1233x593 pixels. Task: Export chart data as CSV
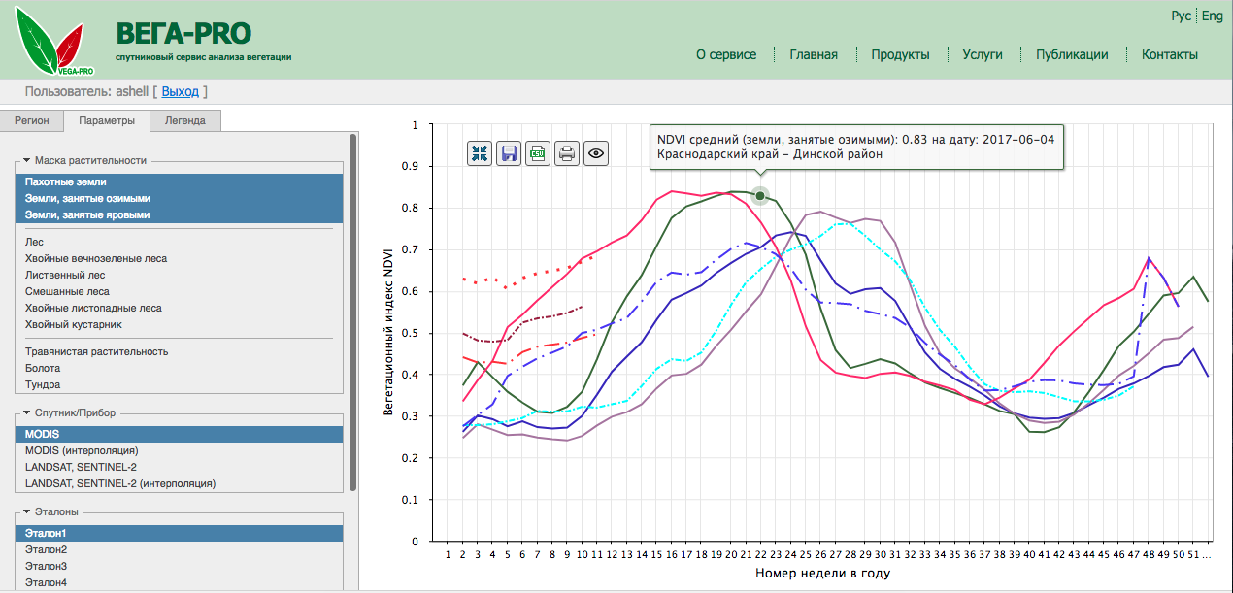pos(538,152)
